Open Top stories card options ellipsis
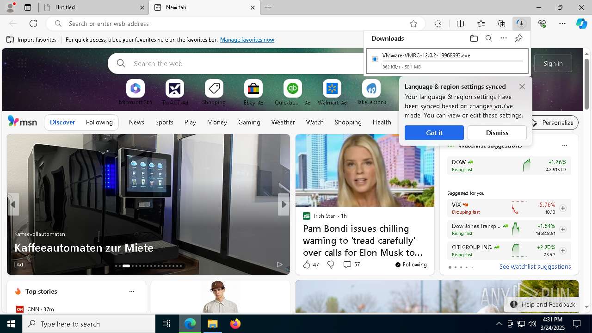The width and height of the screenshot is (592, 333). tap(132, 291)
